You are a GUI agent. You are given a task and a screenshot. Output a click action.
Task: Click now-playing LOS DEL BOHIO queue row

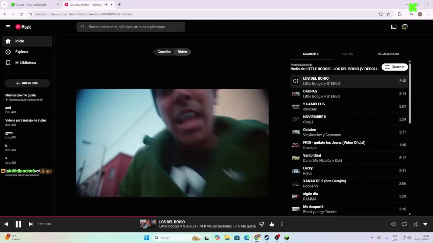349,81
